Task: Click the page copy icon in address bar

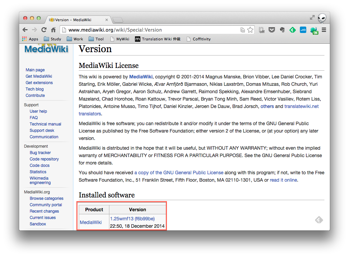Action: [243, 30]
